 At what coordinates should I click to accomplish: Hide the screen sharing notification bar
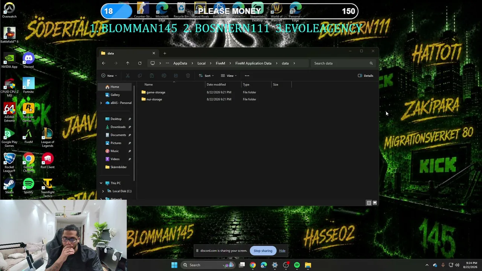click(282, 251)
